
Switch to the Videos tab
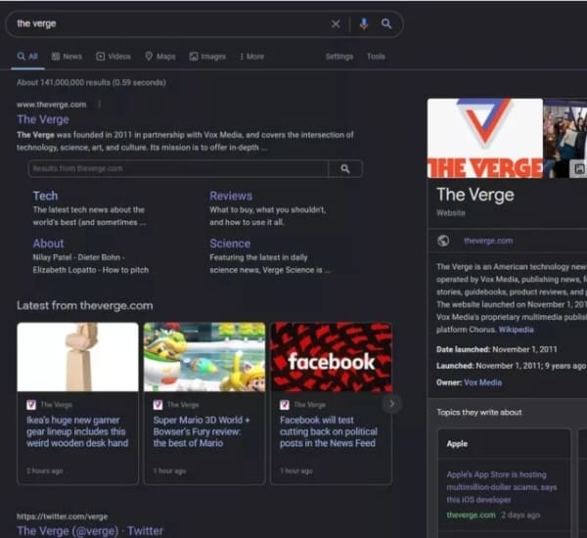click(x=113, y=57)
